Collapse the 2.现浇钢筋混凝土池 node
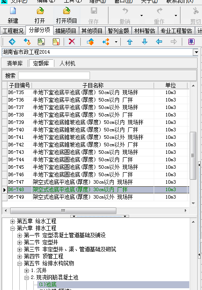Screen dimensions: 202x290 (27, 278)
